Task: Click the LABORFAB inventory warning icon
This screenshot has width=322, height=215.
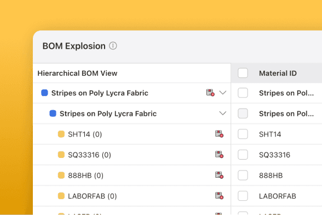Action: coord(219,195)
